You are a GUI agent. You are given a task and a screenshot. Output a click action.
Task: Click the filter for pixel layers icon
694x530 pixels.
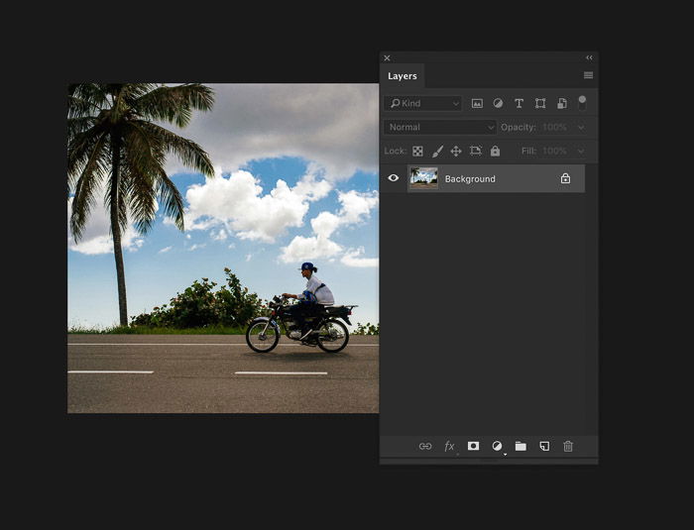coord(477,103)
